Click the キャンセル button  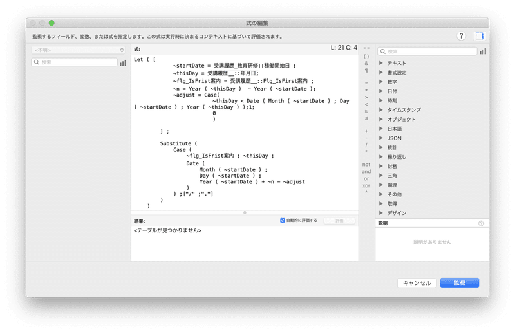click(x=417, y=282)
